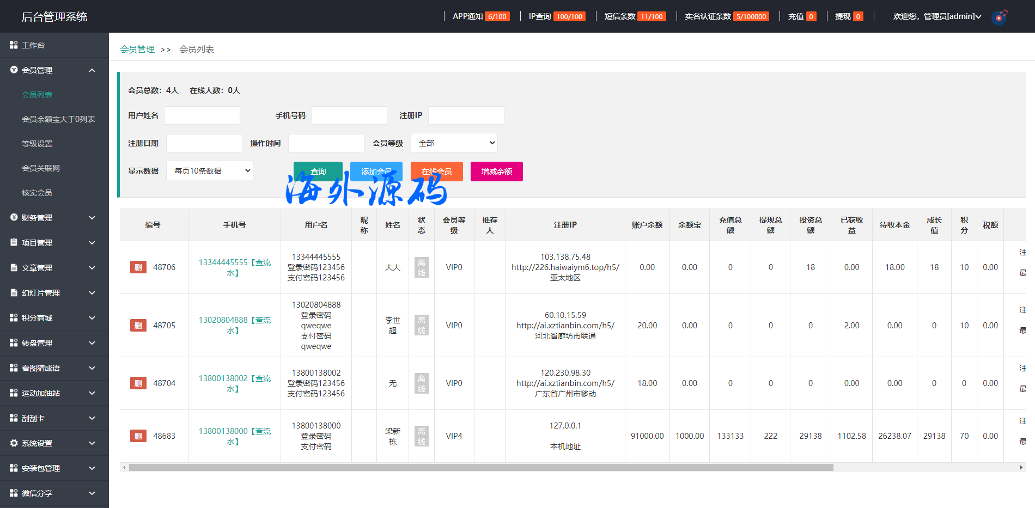
Task: Click the red delete icon for member 48683
Action: [138, 436]
